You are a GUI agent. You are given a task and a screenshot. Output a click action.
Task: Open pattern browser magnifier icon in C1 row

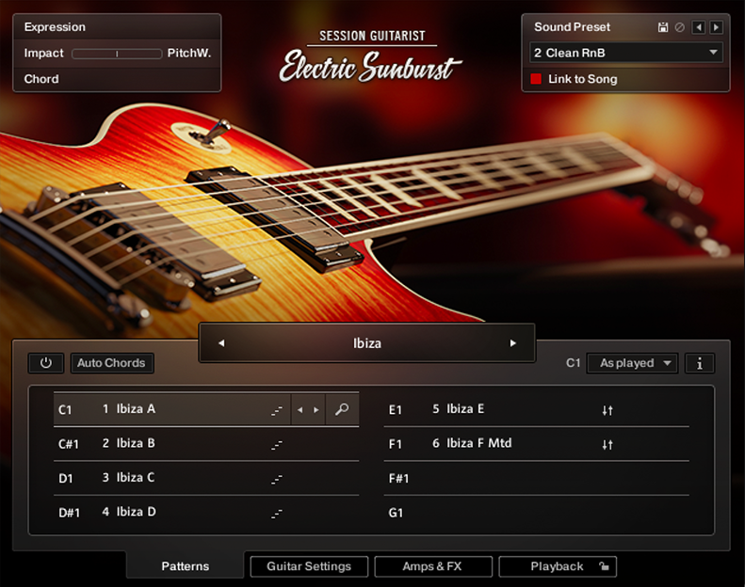coord(342,409)
